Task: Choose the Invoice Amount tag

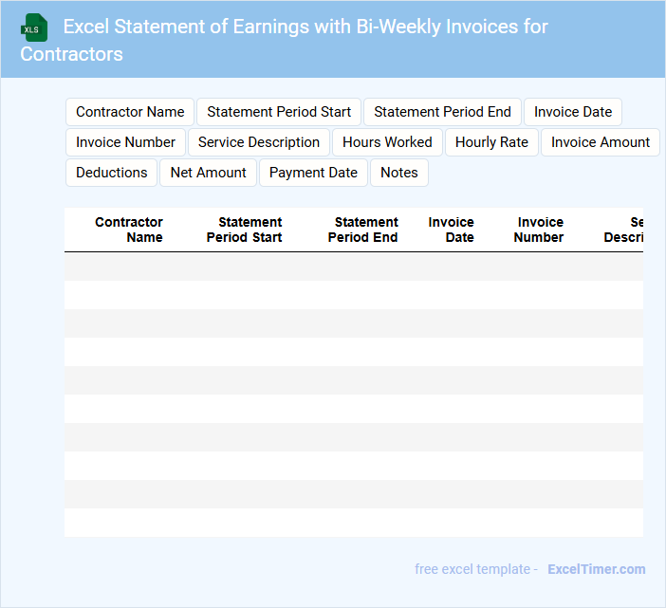Action: click(601, 142)
